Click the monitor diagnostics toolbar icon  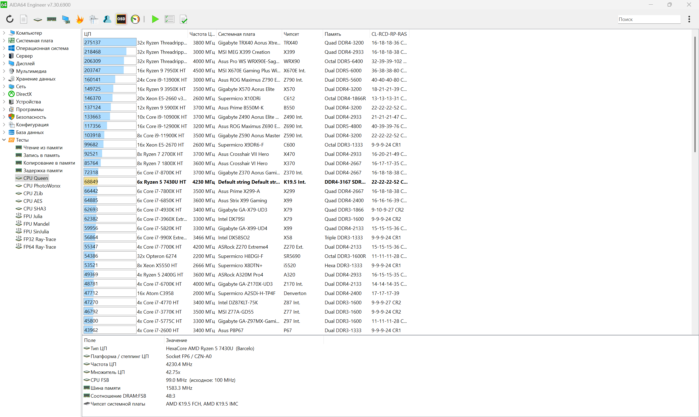coord(66,19)
